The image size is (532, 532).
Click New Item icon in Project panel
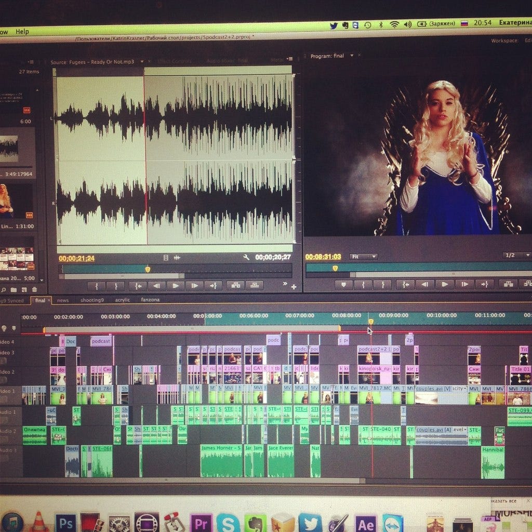click(x=24, y=290)
